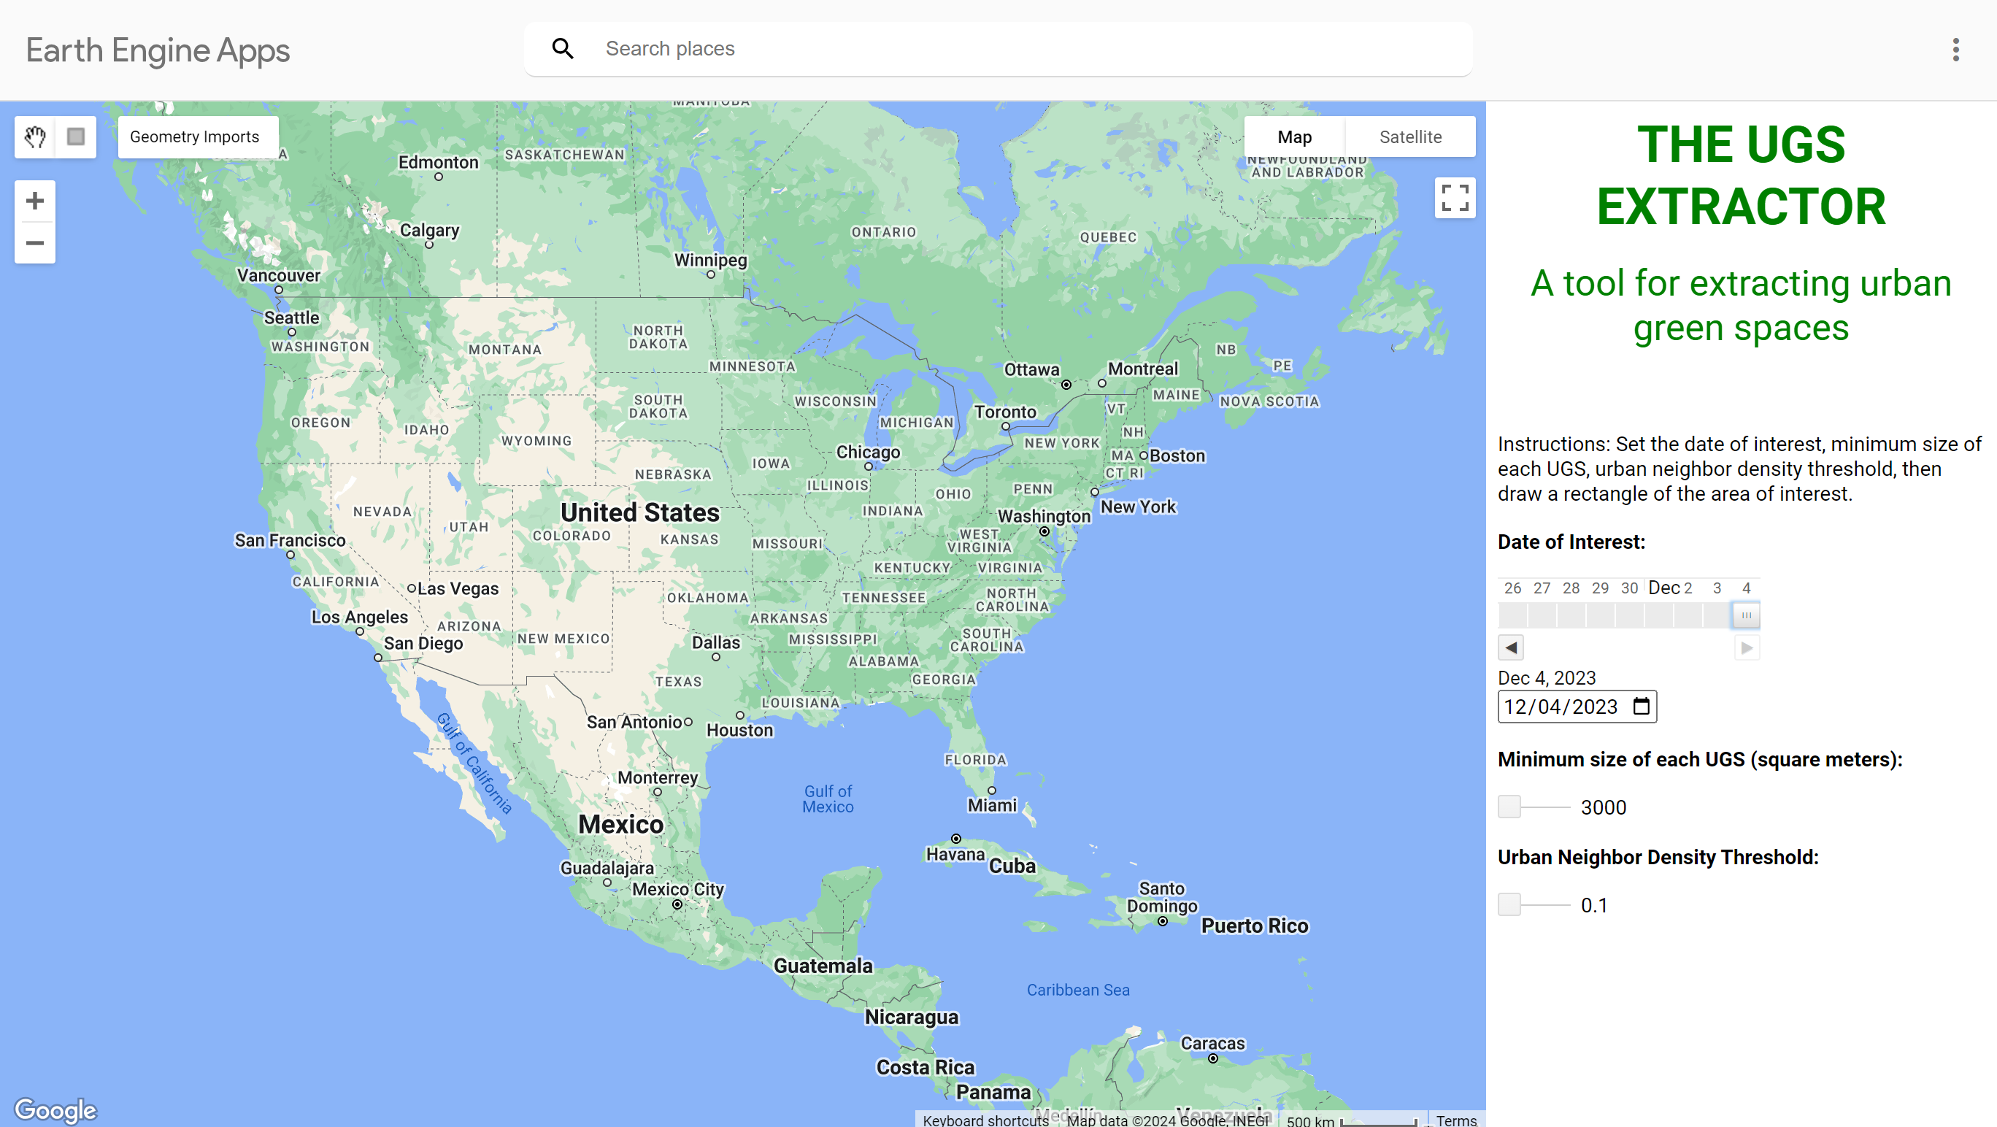
Task: Switch to Map view
Action: click(x=1294, y=137)
